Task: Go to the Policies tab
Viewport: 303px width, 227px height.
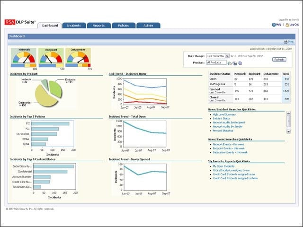Action: pyautogui.click(x=124, y=26)
